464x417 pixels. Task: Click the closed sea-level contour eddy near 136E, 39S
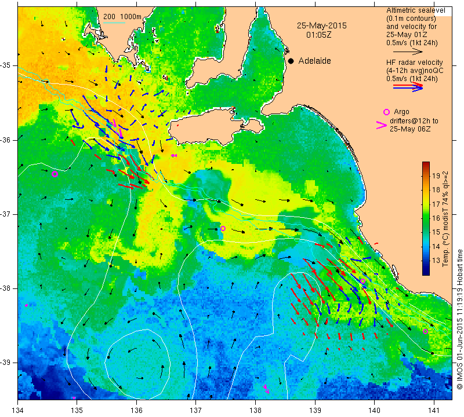(x=137, y=365)
